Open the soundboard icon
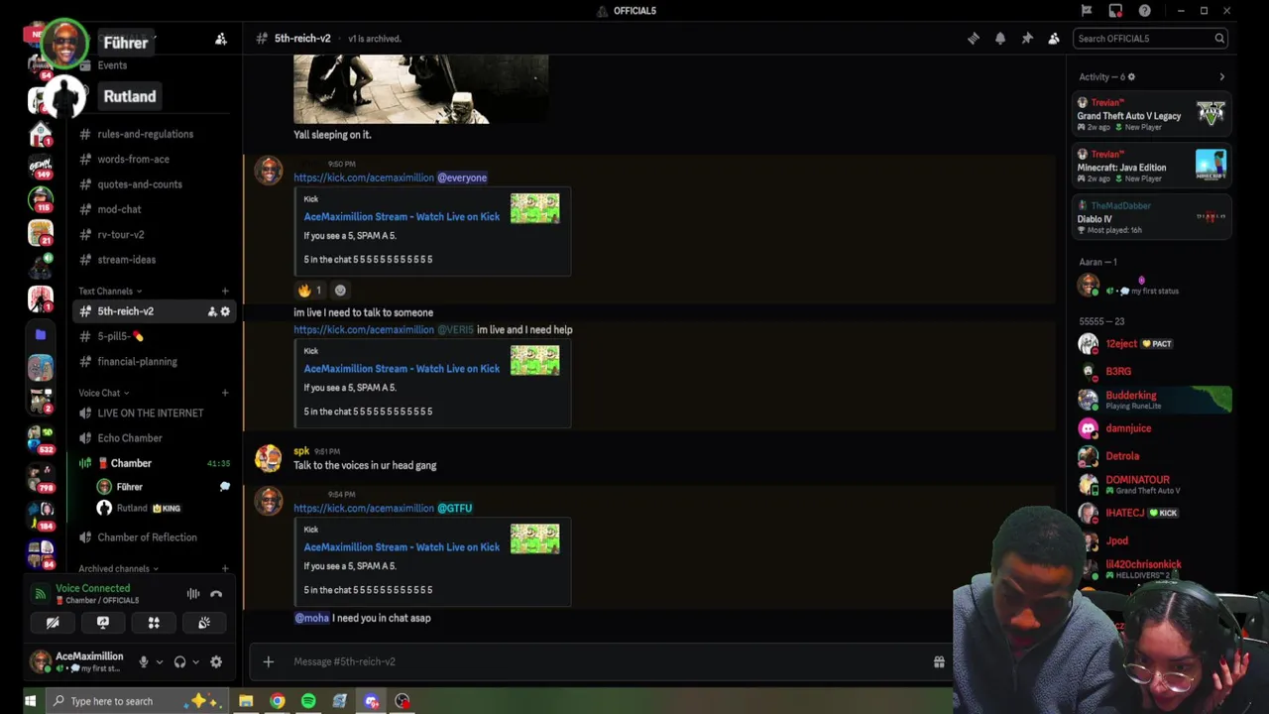 point(204,623)
